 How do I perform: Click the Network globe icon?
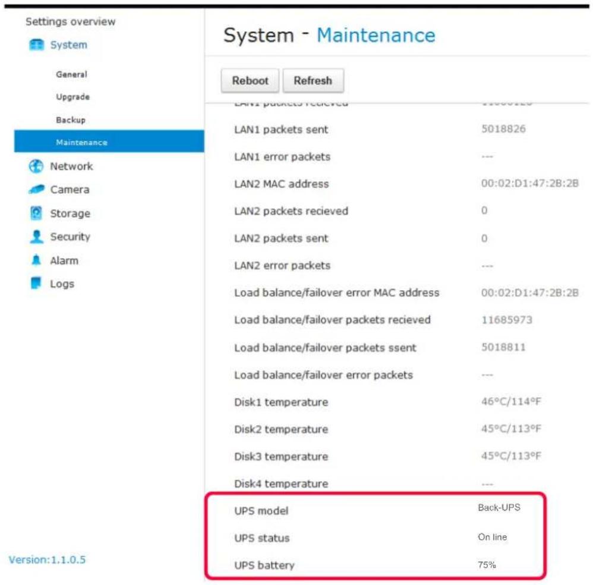[36, 166]
